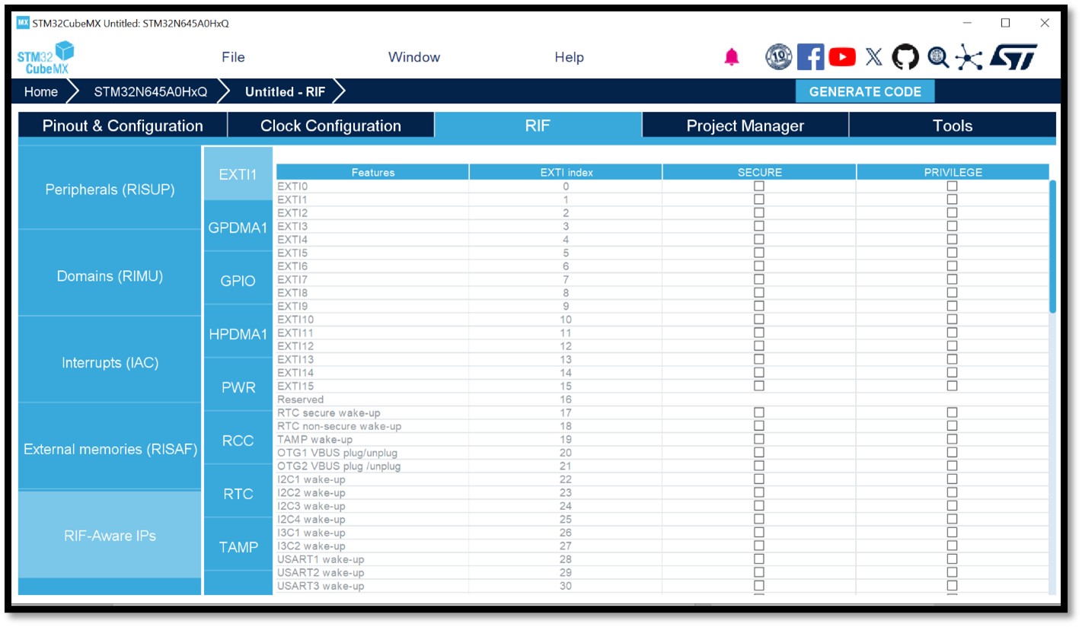Viewport: 1082px width, 627px height.
Task: Enable SECURE for OTG1 VBUS plug/unplug
Action: point(758,453)
